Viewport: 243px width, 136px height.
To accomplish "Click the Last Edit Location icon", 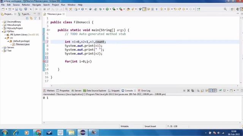I will pos(175,9).
